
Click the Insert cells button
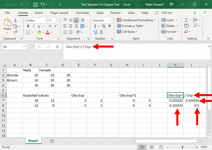click(167, 20)
